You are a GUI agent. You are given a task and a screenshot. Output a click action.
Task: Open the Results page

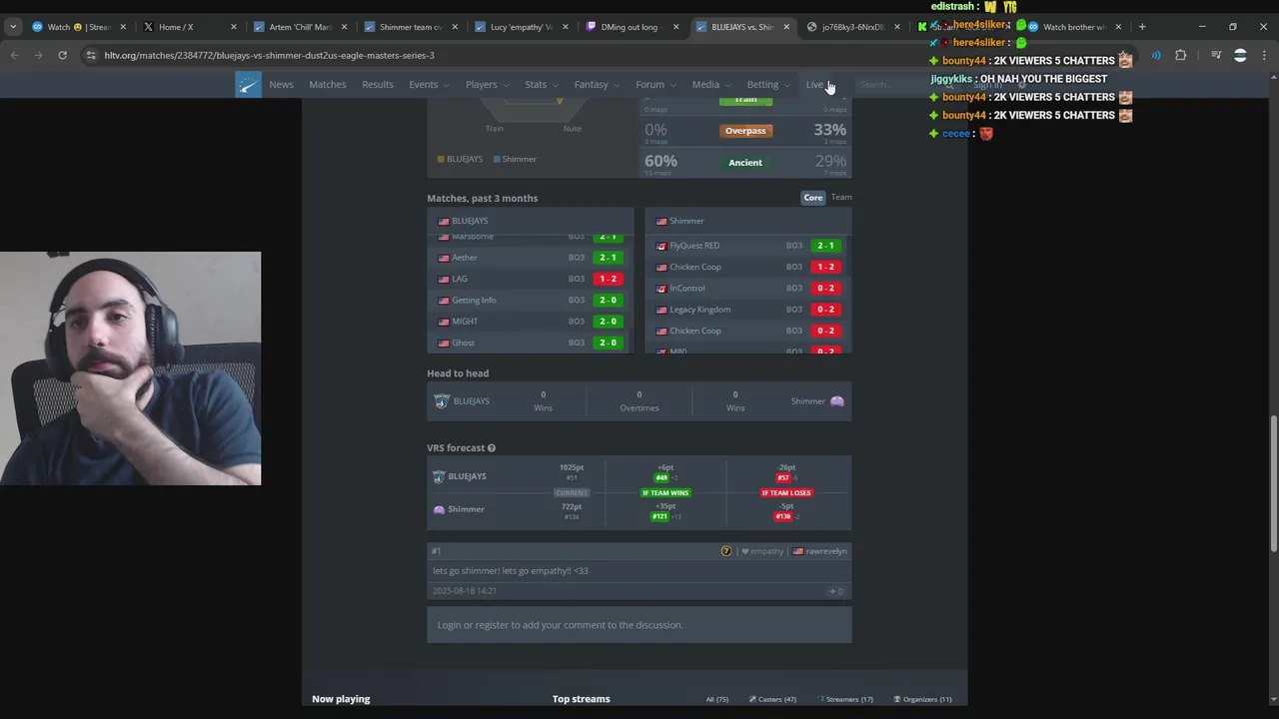coord(377,85)
